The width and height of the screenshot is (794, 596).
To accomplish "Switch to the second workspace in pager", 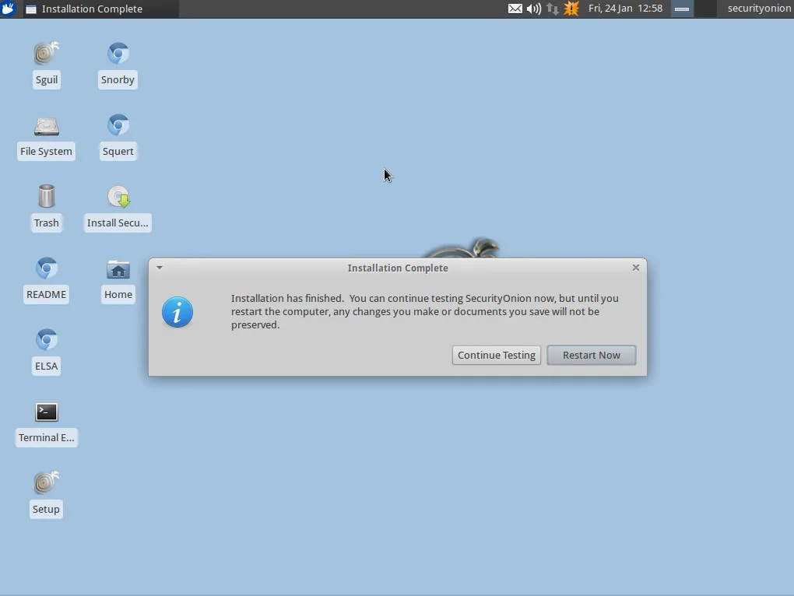I will pyautogui.click(x=705, y=9).
